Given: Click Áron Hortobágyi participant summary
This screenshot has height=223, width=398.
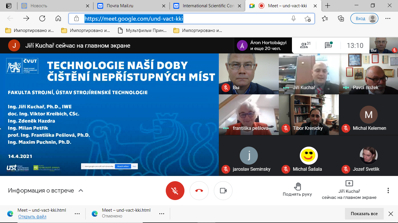Looking at the screenshot, I should pos(263,46).
